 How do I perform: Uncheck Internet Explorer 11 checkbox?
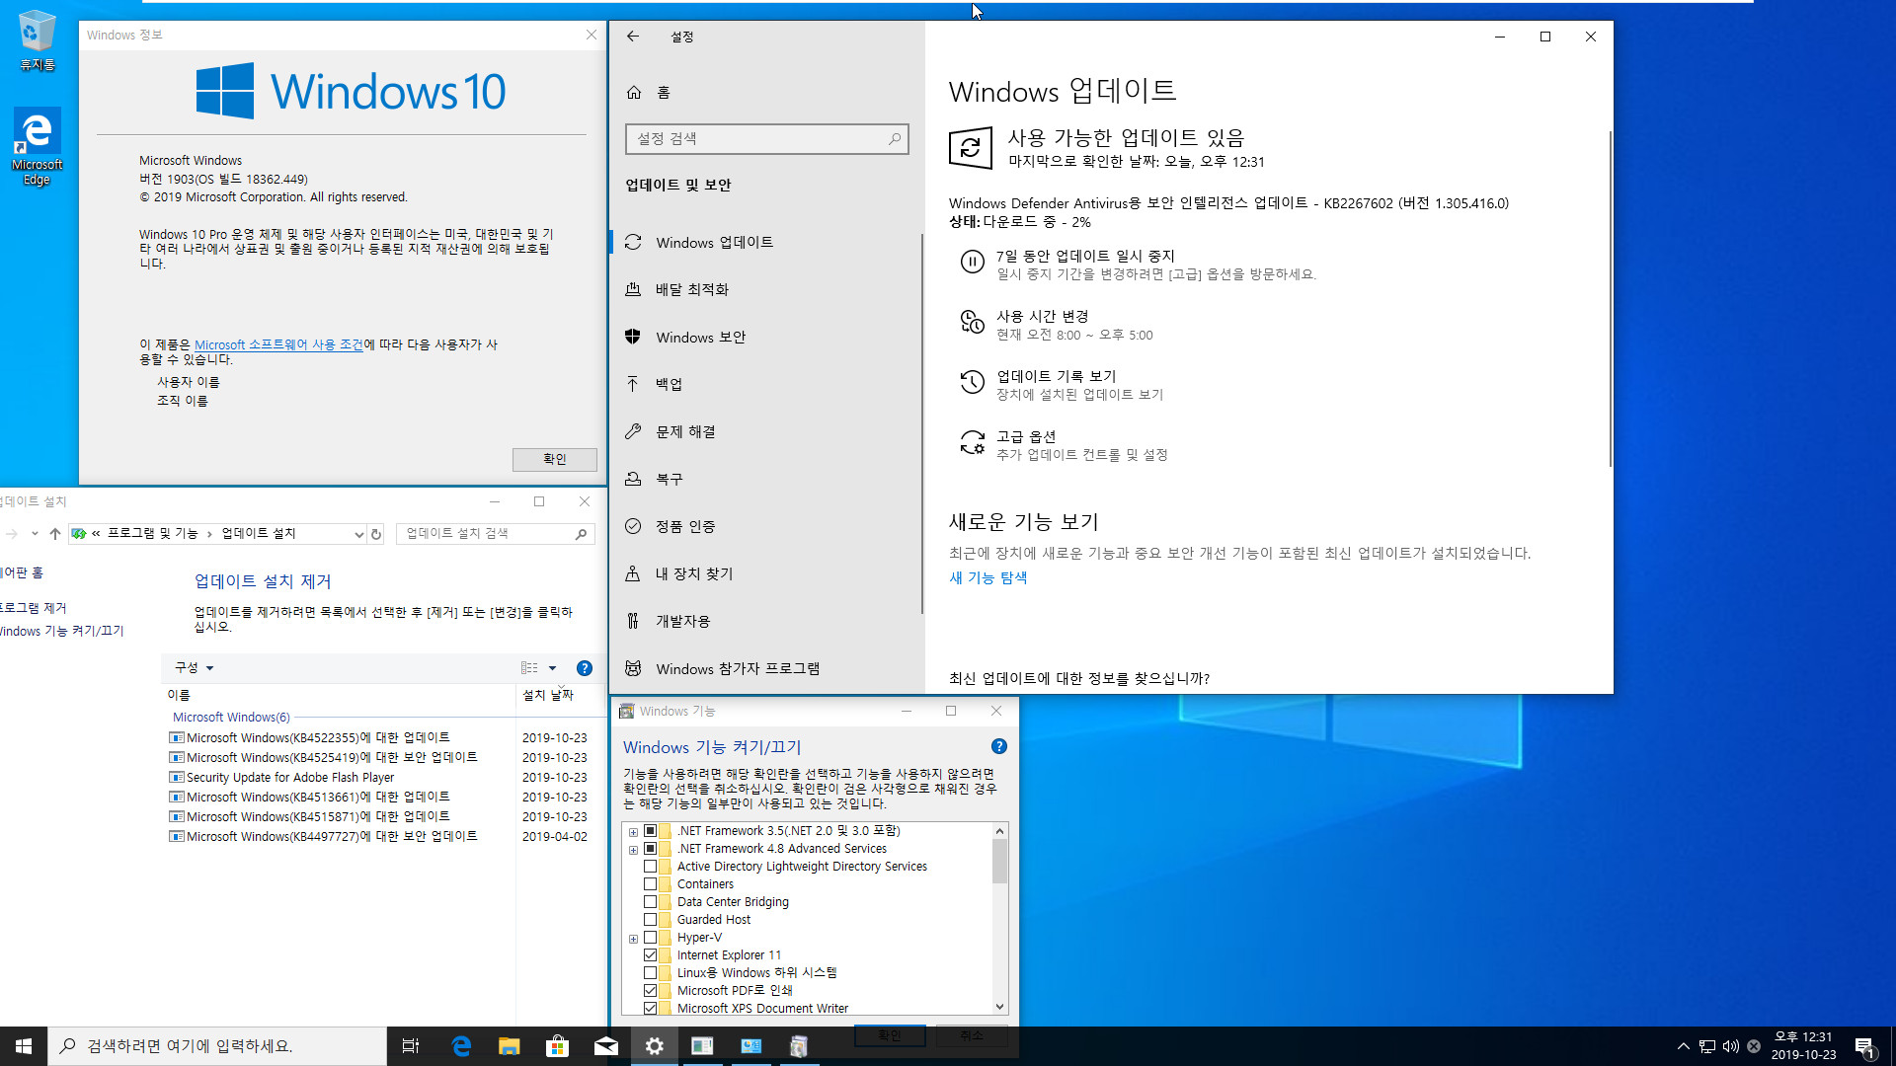(650, 955)
